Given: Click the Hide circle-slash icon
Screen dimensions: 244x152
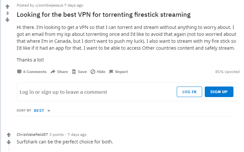Looking at the screenshot, I should point(93,72).
